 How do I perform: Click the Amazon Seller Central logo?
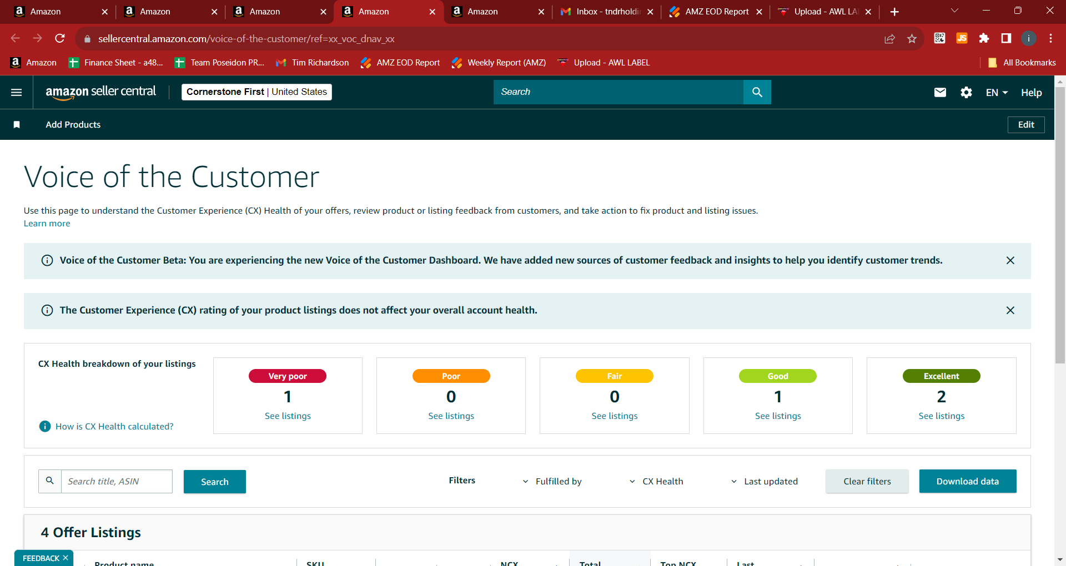[100, 92]
